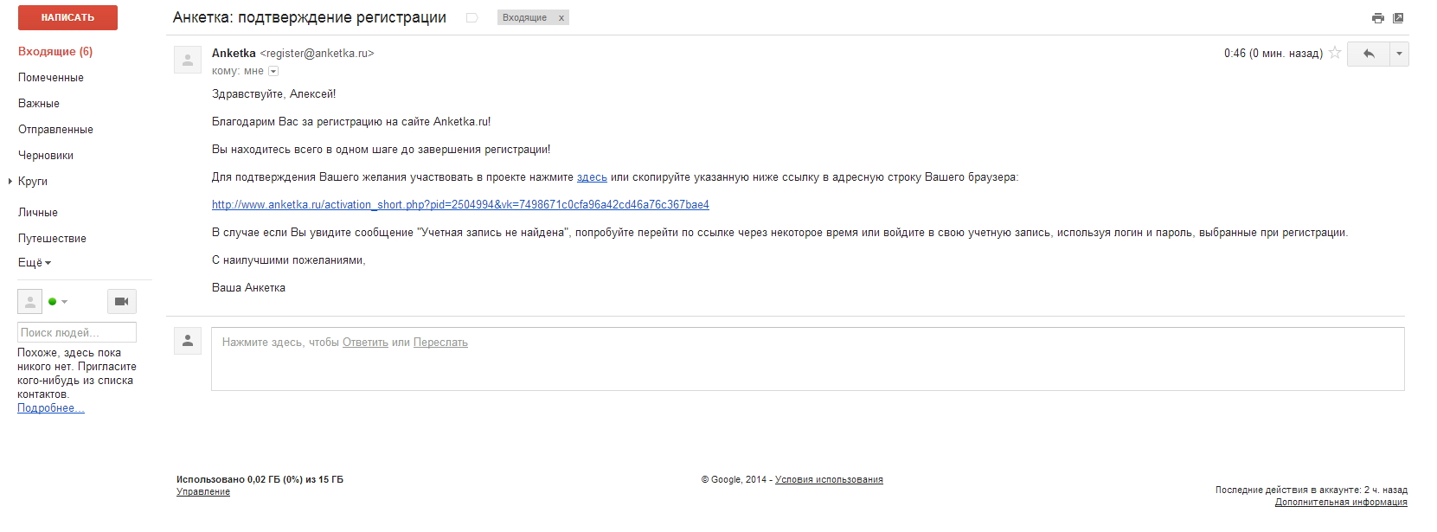Open message in new window icon

1398,18
